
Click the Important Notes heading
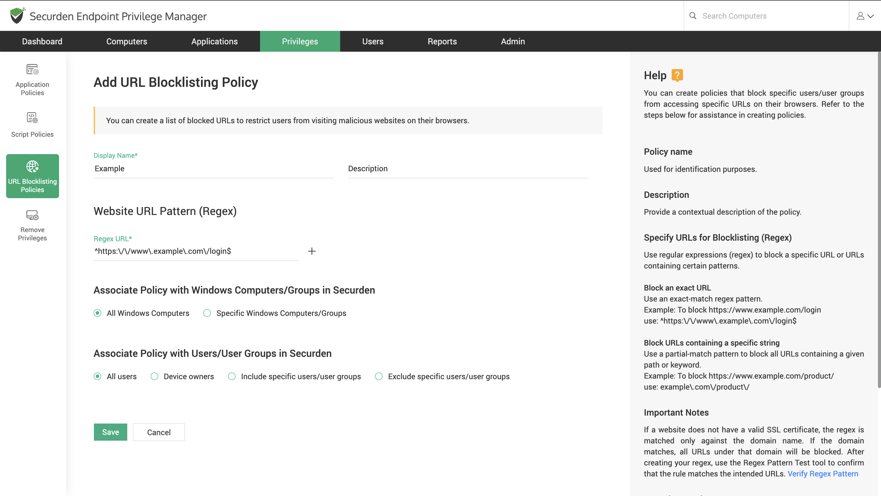click(676, 413)
